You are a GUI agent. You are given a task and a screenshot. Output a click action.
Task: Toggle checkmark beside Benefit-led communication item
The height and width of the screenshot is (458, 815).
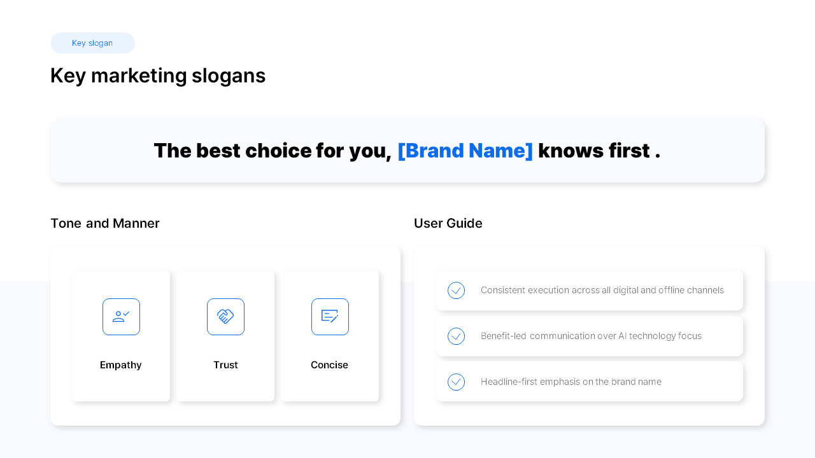456,337
